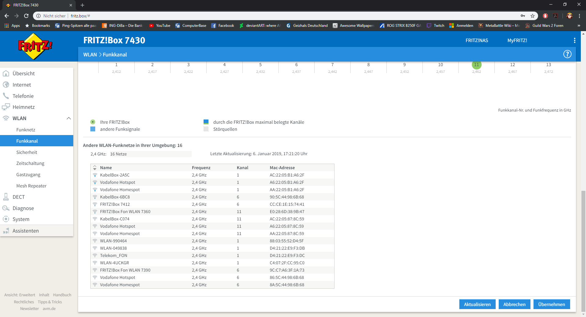Click MAC address E0:28:6D:38:9B:47

click(x=287, y=212)
